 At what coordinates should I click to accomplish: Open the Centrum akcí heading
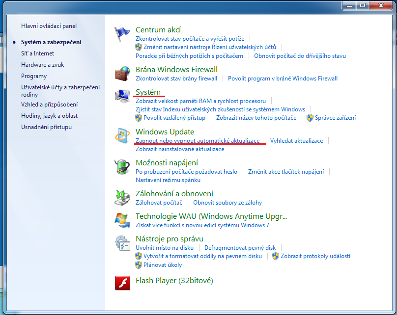158,30
